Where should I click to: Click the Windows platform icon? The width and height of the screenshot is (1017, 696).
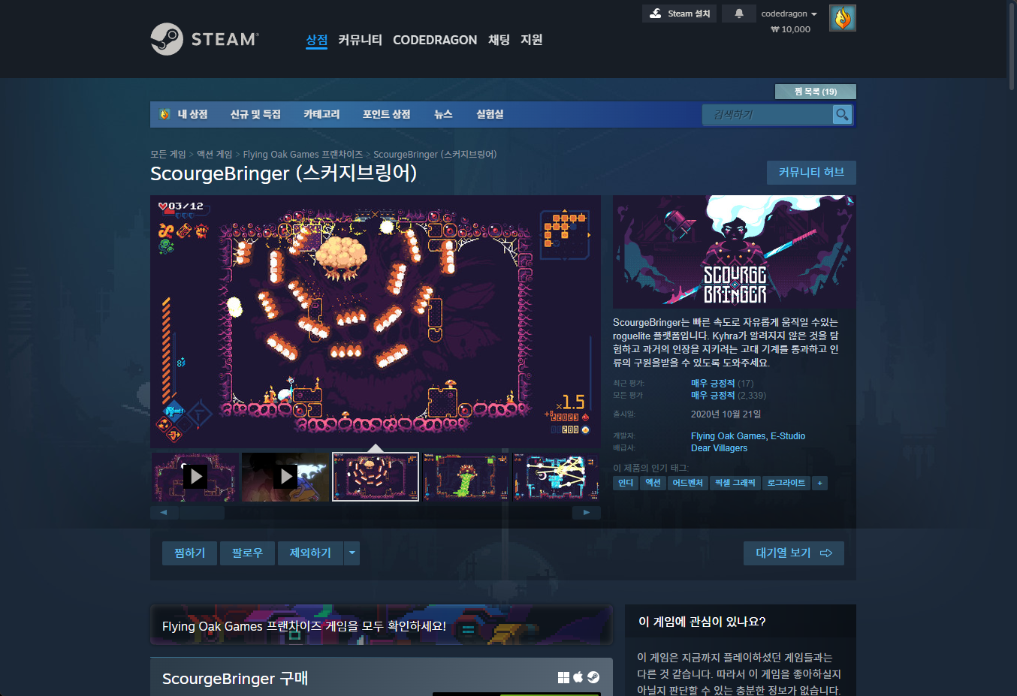[563, 677]
